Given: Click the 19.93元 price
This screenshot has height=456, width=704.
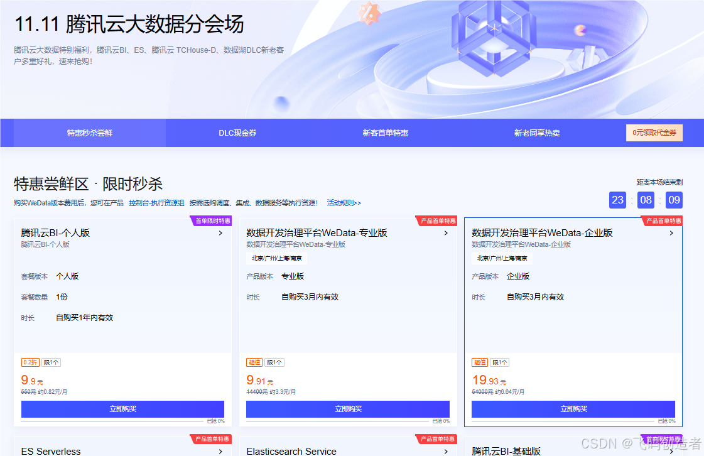Looking at the screenshot, I should (x=489, y=381).
